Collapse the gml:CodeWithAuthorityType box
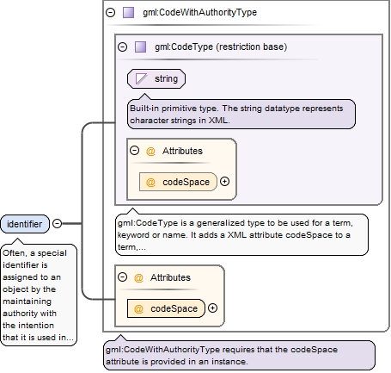The height and width of the screenshot is (373, 391). pyautogui.click(x=111, y=13)
